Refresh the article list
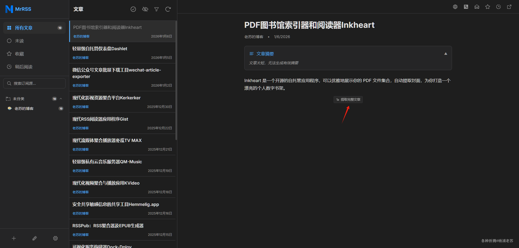 [168, 9]
